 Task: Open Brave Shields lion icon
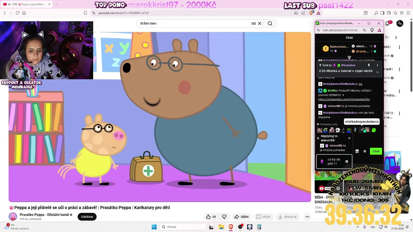pyautogui.click(x=311, y=13)
